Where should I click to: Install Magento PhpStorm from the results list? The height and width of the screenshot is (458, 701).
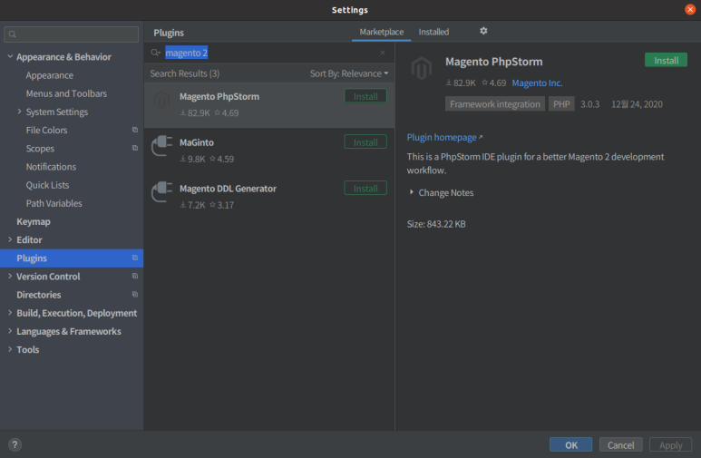[x=365, y=96]
